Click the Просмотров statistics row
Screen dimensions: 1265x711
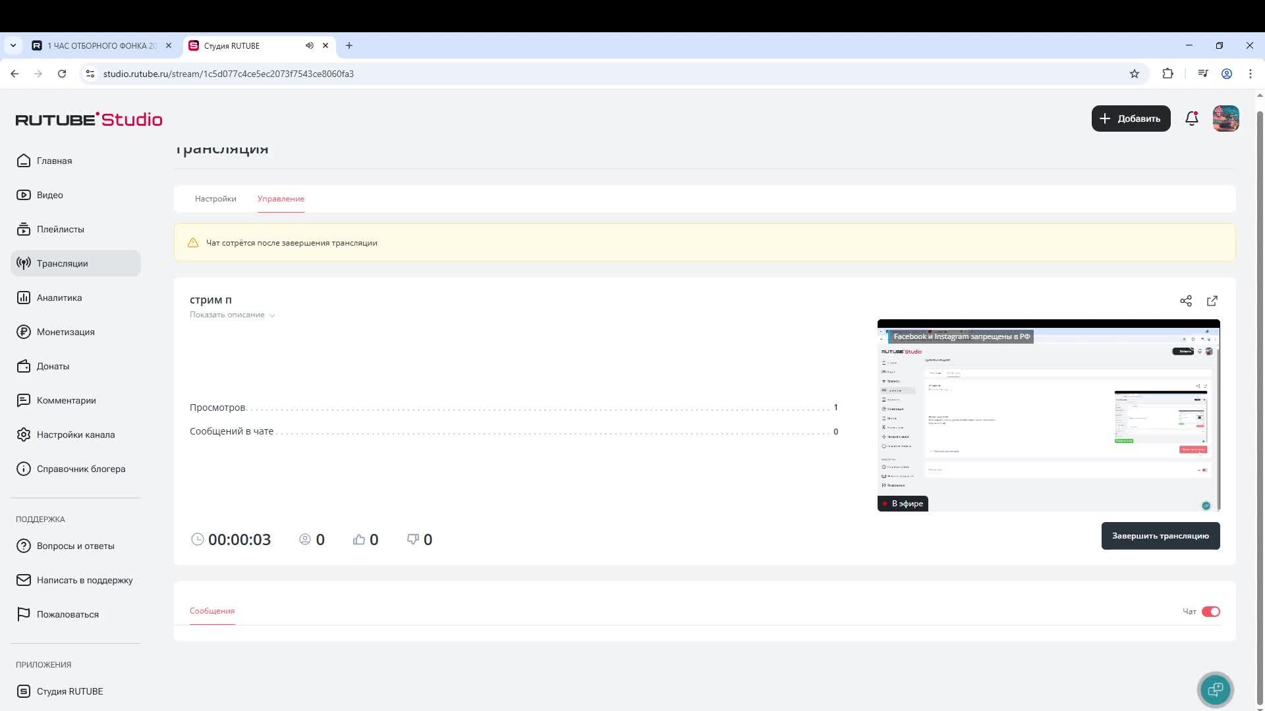(514, 408)
